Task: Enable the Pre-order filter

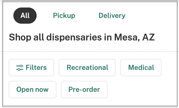Action: point(84,90)
